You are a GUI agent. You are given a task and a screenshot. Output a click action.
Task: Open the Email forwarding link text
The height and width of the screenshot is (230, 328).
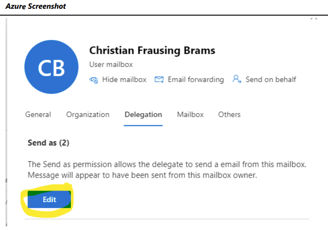[x=196, y=79]
